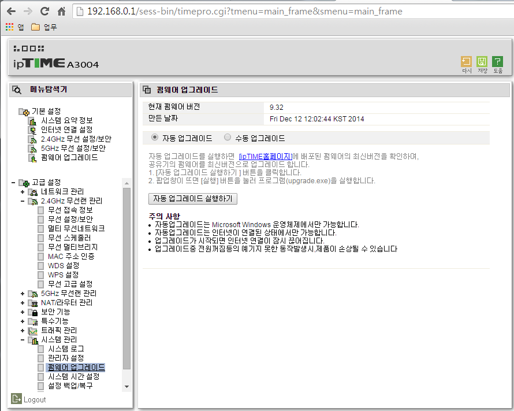Click the browser back arrow

(x=11, y=12)
